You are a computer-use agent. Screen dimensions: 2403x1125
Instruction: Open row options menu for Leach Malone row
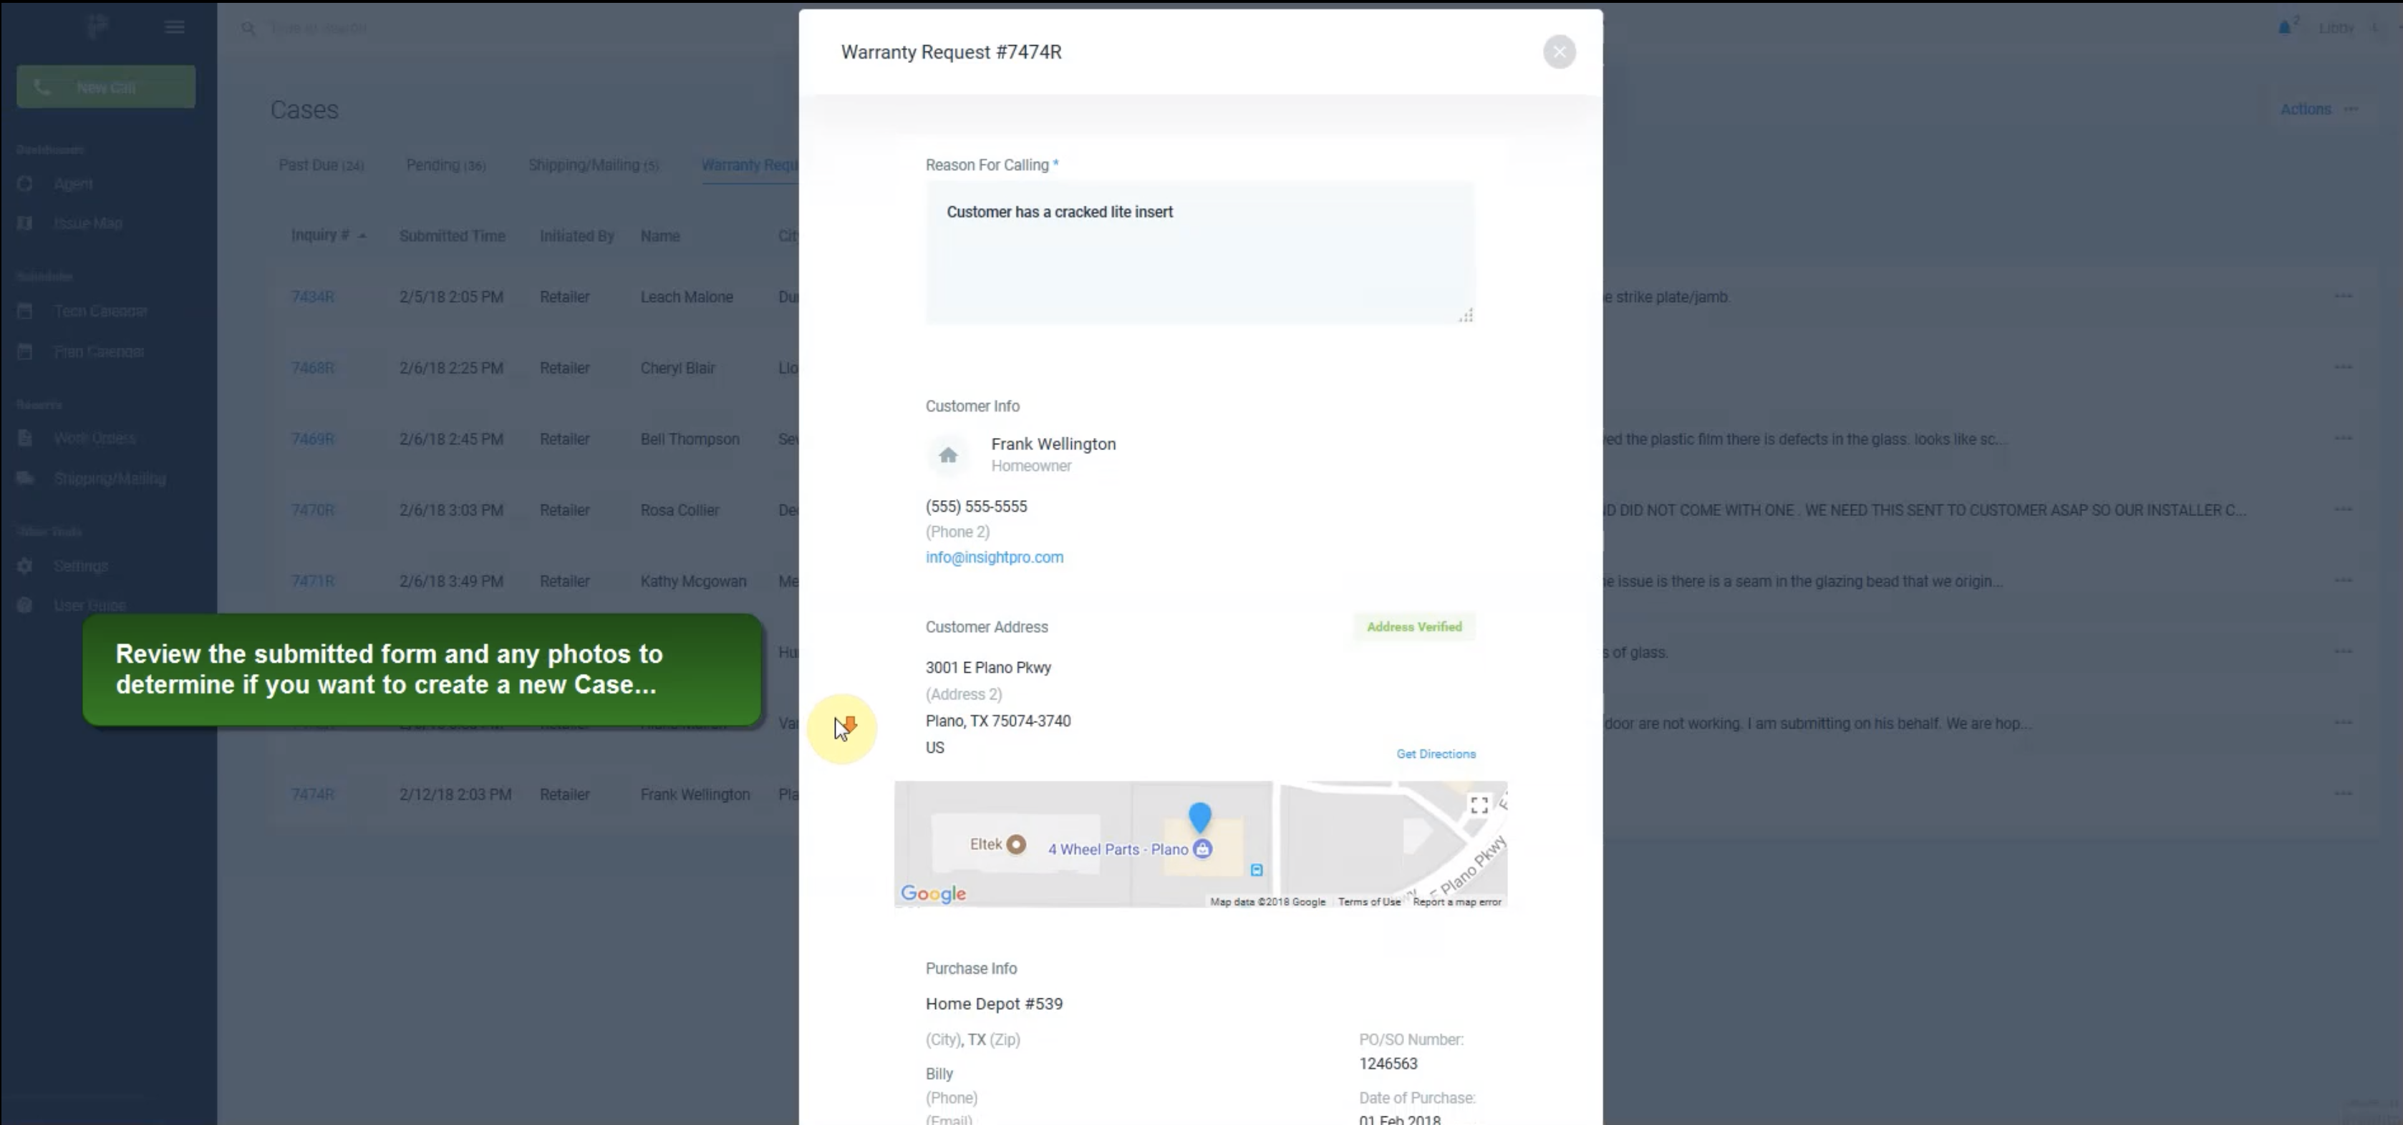[x=2342, y=296]
